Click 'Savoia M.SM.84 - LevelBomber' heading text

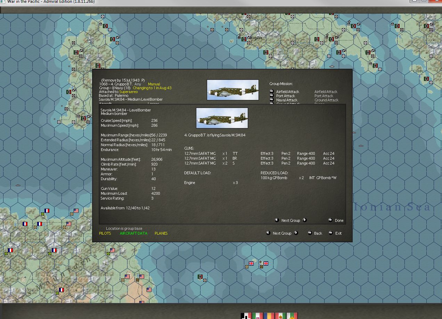pos(125,110)
